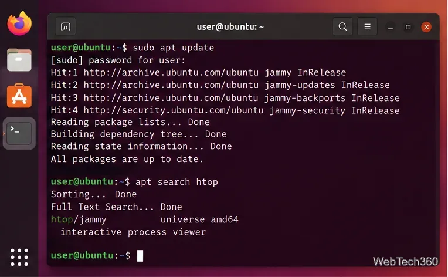Click the Hit:3 jammy-backports InRelease line
448x277 pixels.
pyautogui.click(x=225, y=98)
